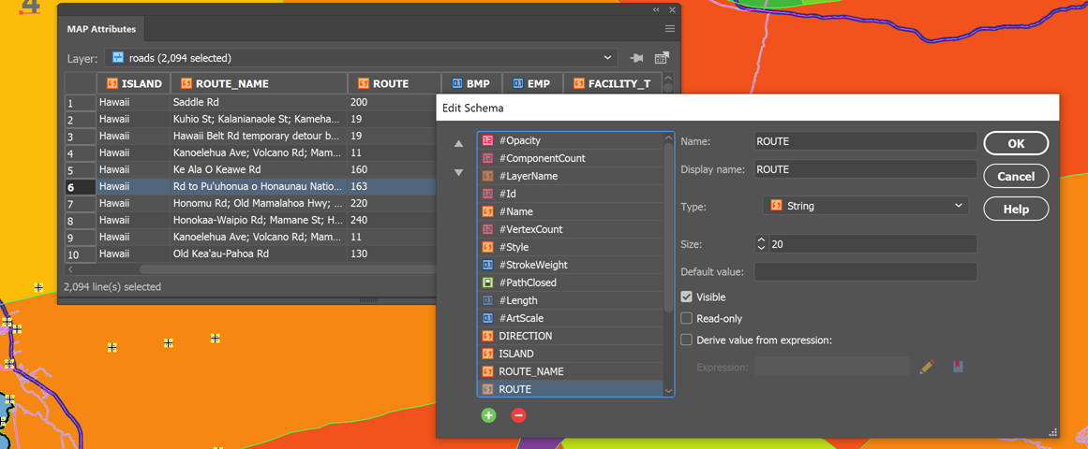Screen dimensions: 1088x449
Task: Select #Id attribute in schema list
Action: pyautogui.click(x=571, y=194)
